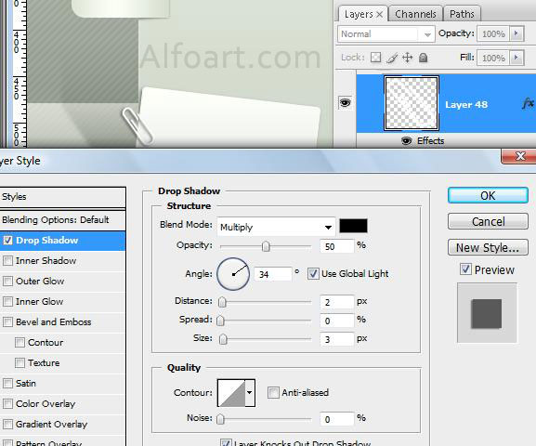The width and height of the screenshot is (536, 446).
Task: Open the layer Opacity slider arrow
Action: [x=516, y=33]
